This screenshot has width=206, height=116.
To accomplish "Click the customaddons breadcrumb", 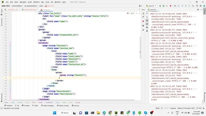I will pyautogui.click(x=17, y=6).
